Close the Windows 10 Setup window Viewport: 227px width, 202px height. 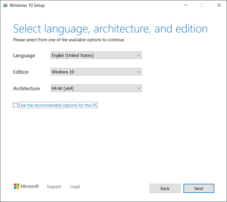coord(219,5)
